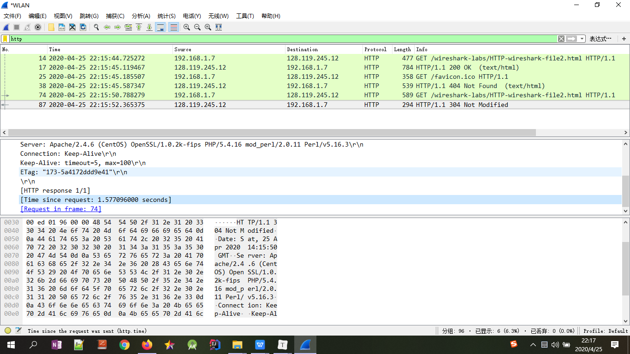Open the 统计(S) menu

[166, 16]
